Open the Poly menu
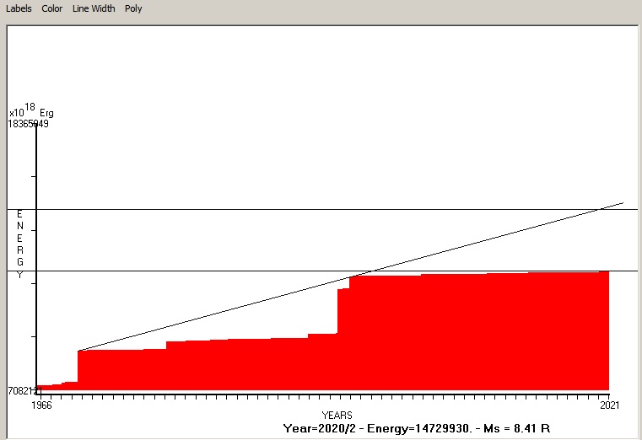Screen dimensions: 642x440 point(133,8)
